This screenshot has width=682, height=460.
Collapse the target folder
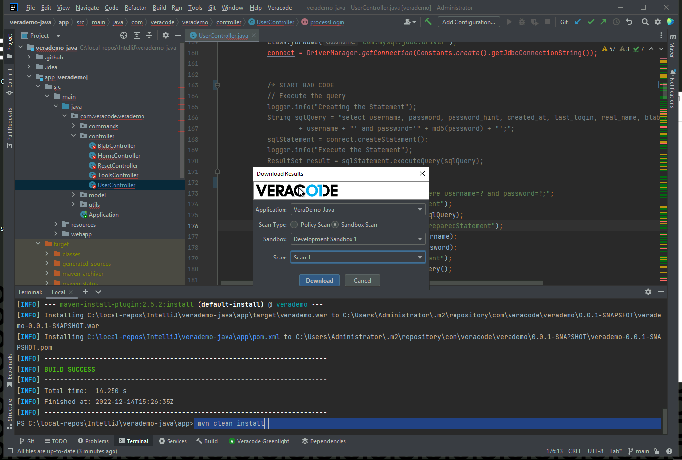click(38, 244)
